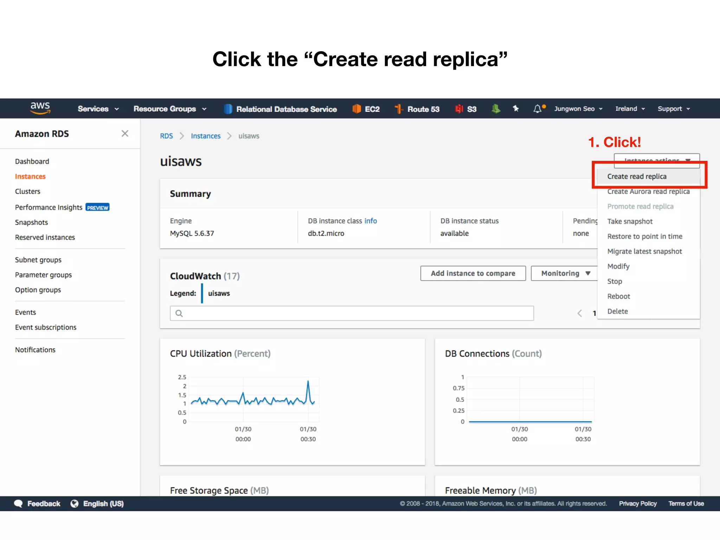
Task: Click the pin shortcuts icon
Action: [x=516, y=109]
